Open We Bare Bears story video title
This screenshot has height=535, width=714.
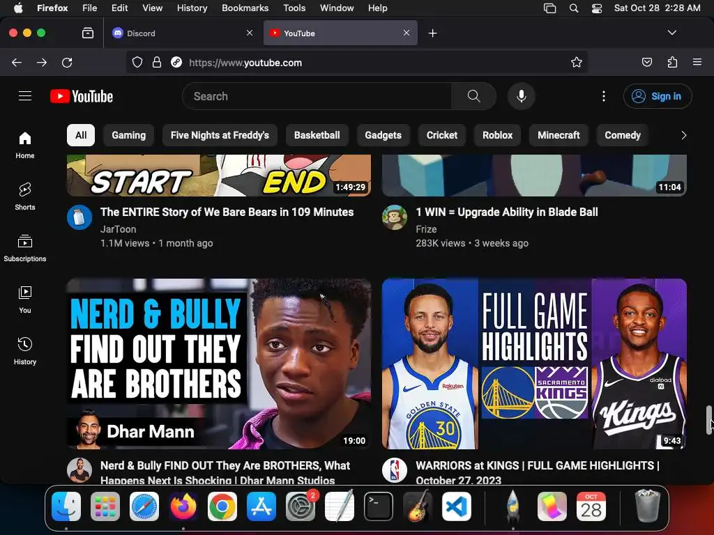pyautogui.click(x=227, y=212)
